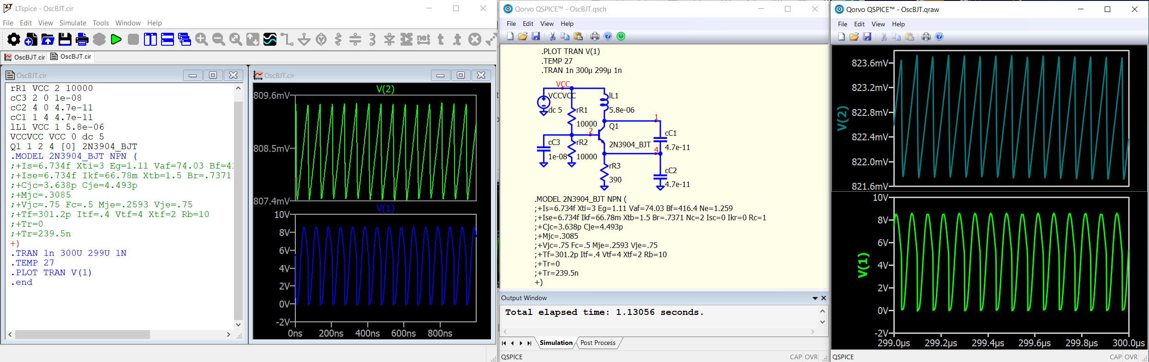The width and height of the screenshot is (1149, 362).
Task: Click .TEMP 27 directive in QSPICE schematic
Action: (x=557, y=61)
